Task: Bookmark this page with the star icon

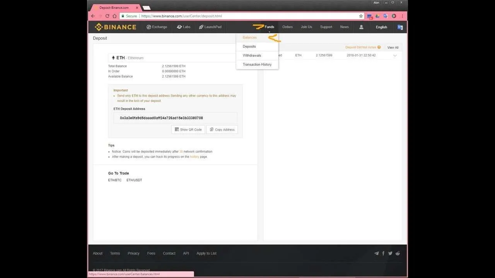Action: click(x=361, y=16)
